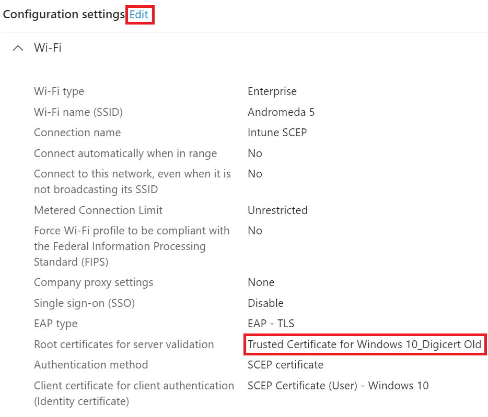
Task: Select Root certificates for server validation label
Action: tap(124, 344)
